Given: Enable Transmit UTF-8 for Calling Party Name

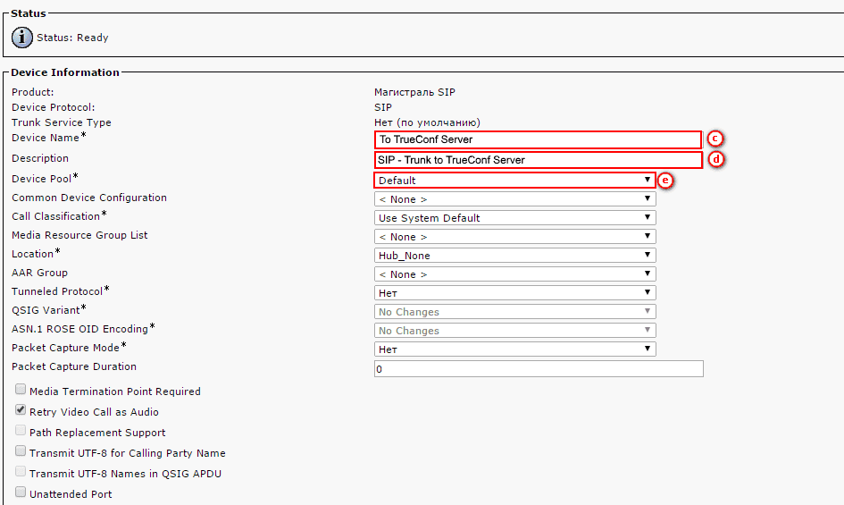Looking at the screenshot, I should click(21, 450).
